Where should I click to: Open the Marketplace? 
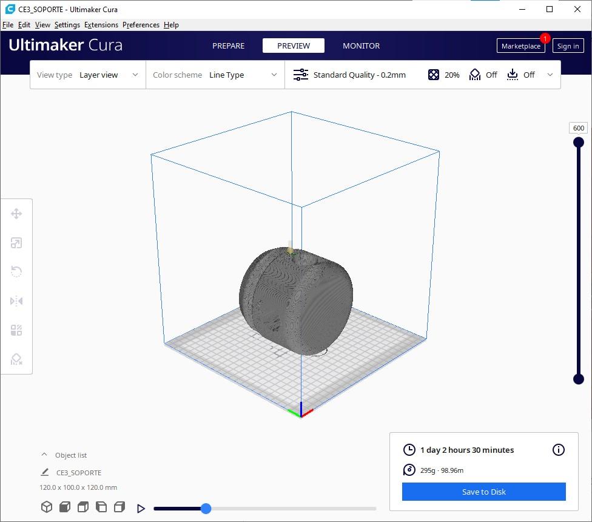pyautogui.click(x=520, y=46)
